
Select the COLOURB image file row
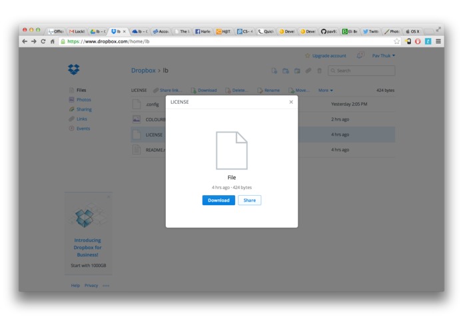pyautogui.click(x=262, y=119)
